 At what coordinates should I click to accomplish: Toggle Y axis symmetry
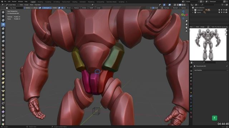155,8
